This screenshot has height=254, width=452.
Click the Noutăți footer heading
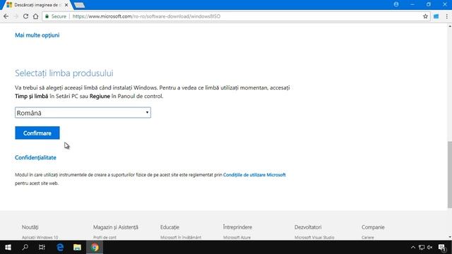click(x=30, y=227)
